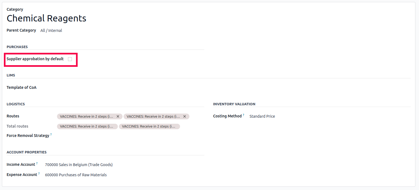The image size is (419, 190).
Task: Show help tooltip for Costing Method
Action: pyautogui.click(x=243, y=115)
